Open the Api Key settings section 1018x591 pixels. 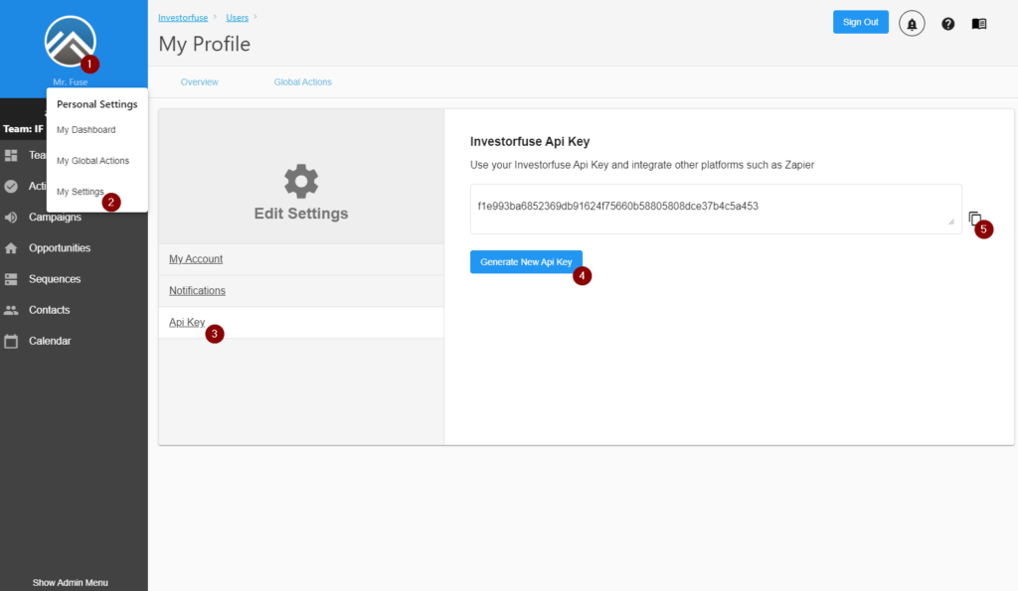click(x=187, y=323)
